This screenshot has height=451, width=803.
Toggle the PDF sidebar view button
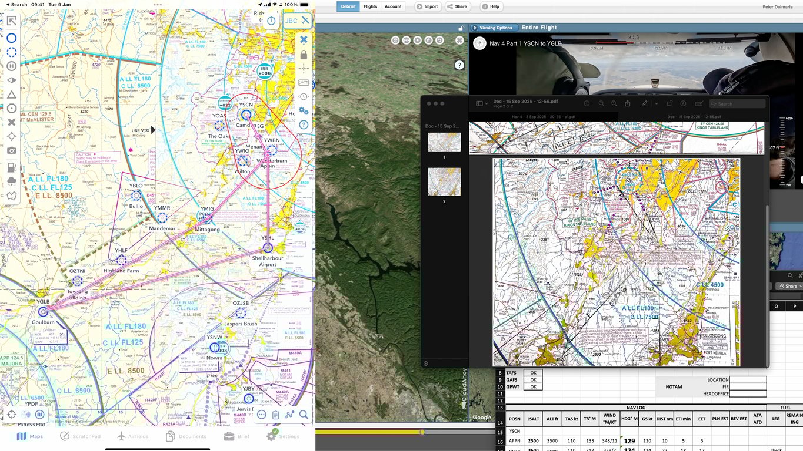(479, 103)
